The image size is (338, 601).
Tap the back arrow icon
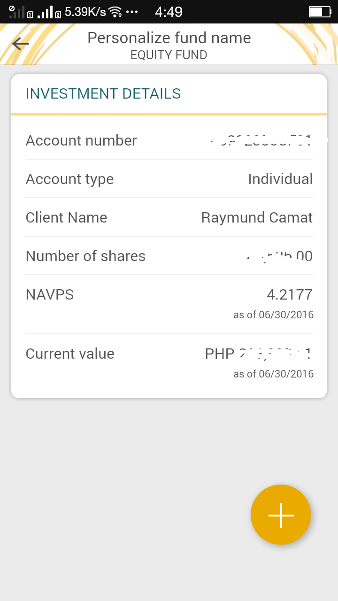click(21, 44)
